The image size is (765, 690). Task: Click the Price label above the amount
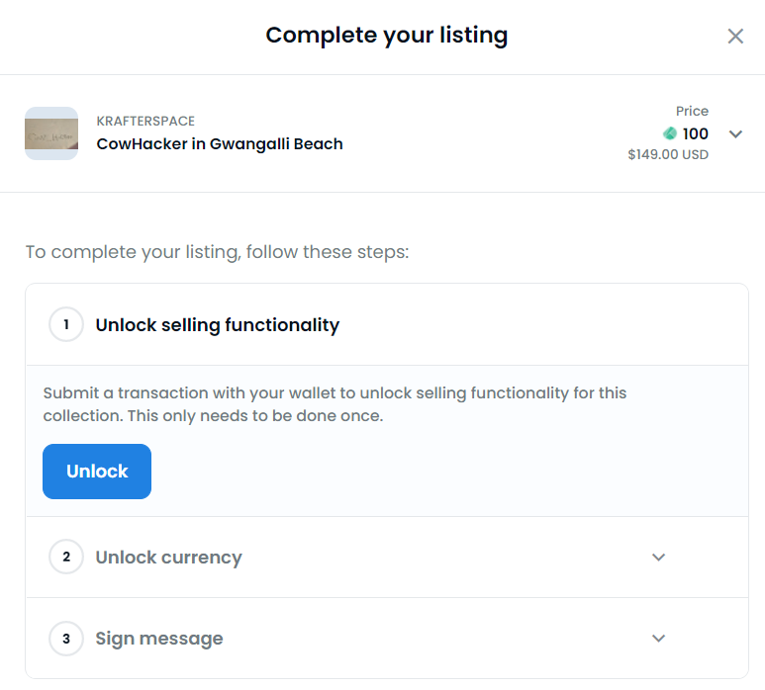[692, 111]
